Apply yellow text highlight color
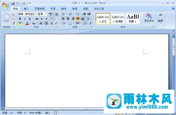 [x=20, y=23]
